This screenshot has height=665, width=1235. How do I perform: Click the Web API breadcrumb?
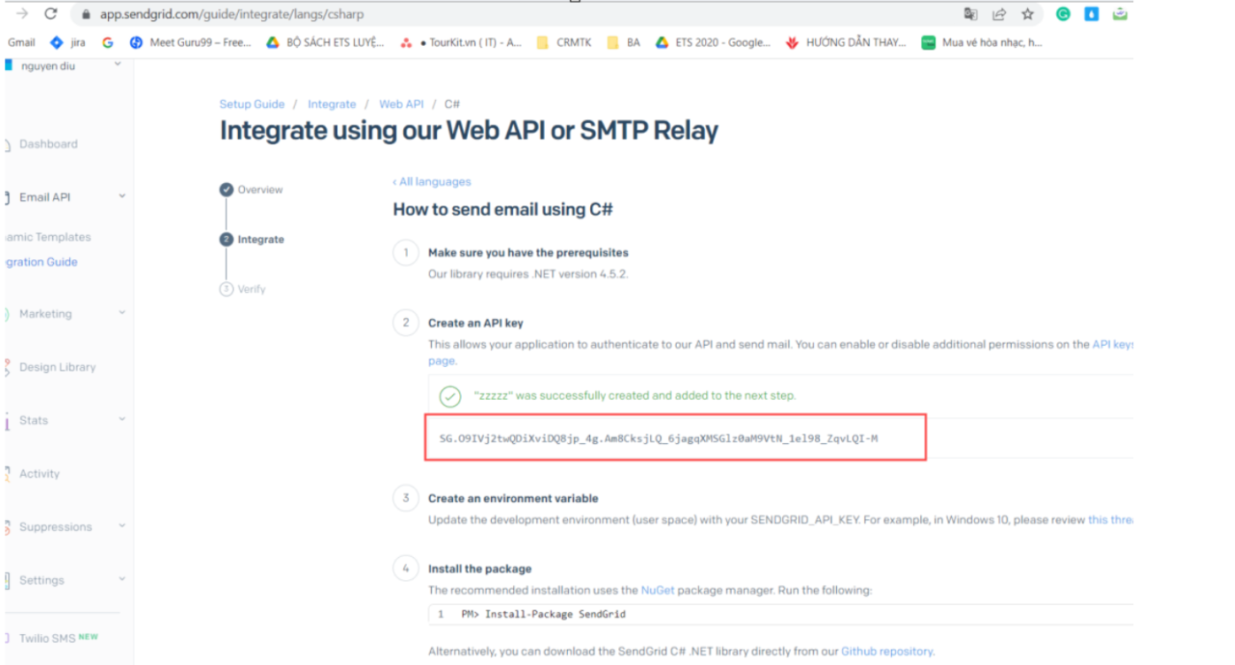click(402, 104)
